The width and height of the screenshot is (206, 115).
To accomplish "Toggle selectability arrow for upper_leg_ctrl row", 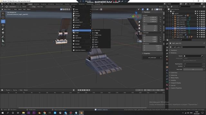I will [197, 37].
